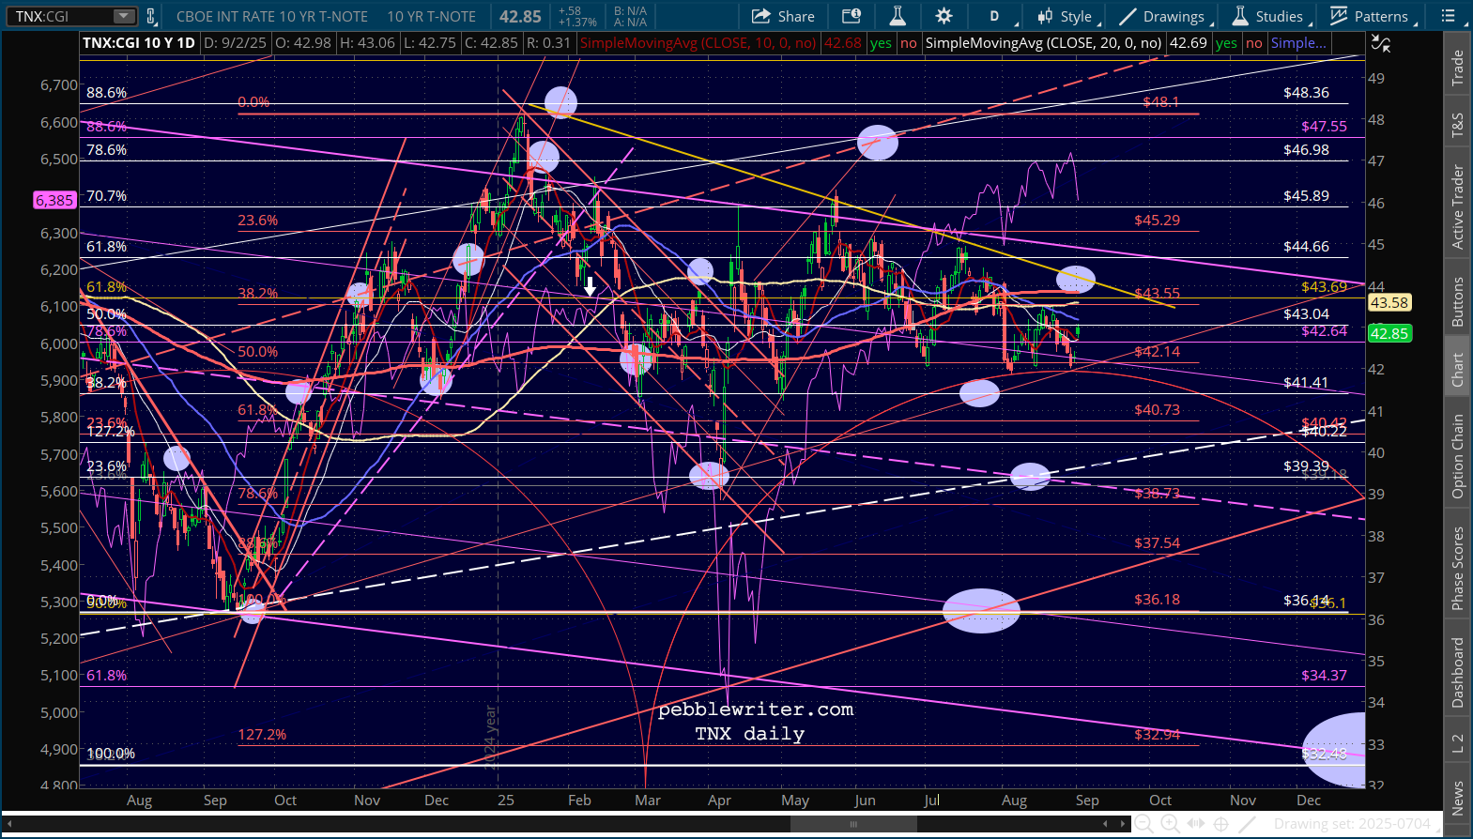Viewport: 1473px width, 839px height.
Task: Click the horizontal time-axis scrollbar thumb
Action: pyautogui.click(x=852, y=824)
